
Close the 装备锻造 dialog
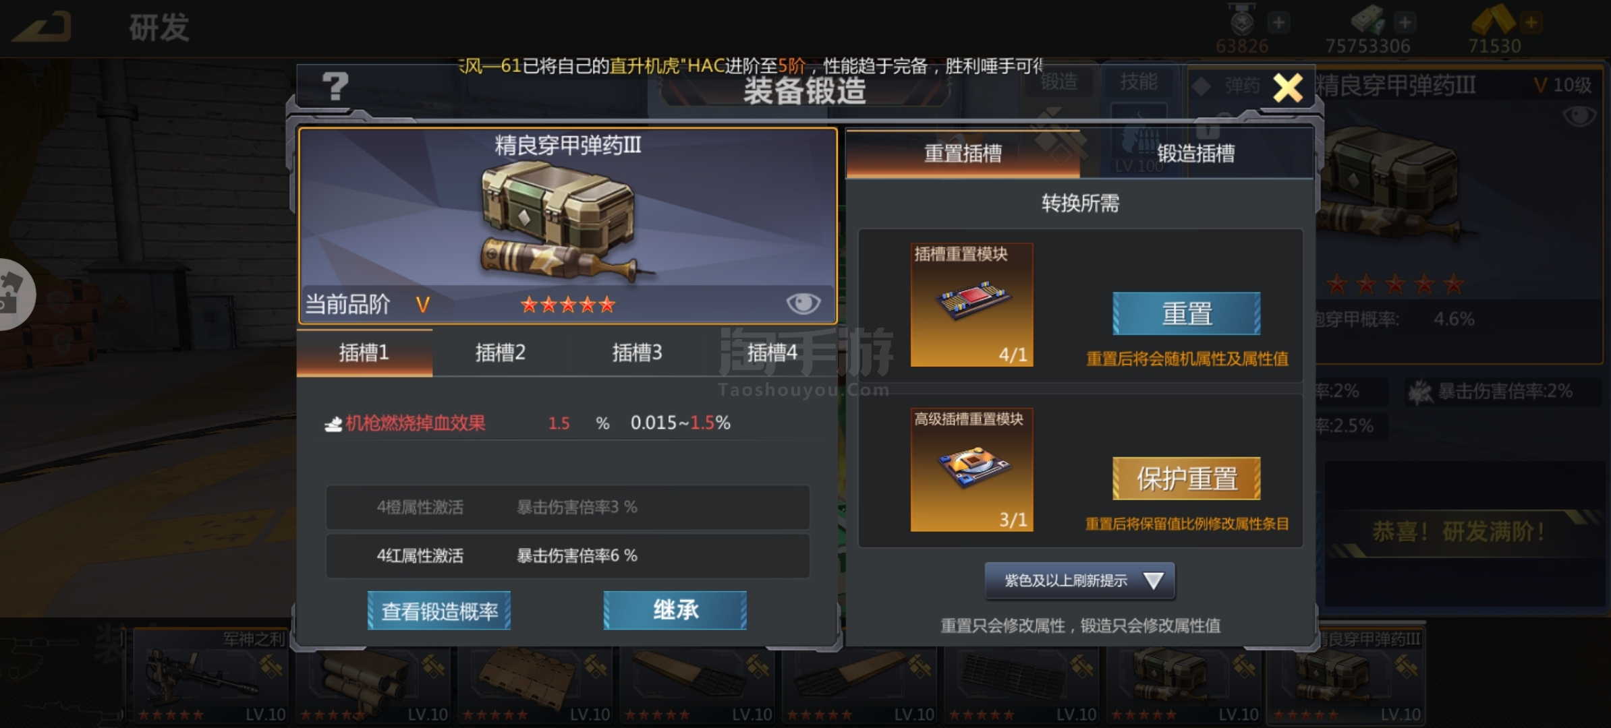[x=1287, y=88]
